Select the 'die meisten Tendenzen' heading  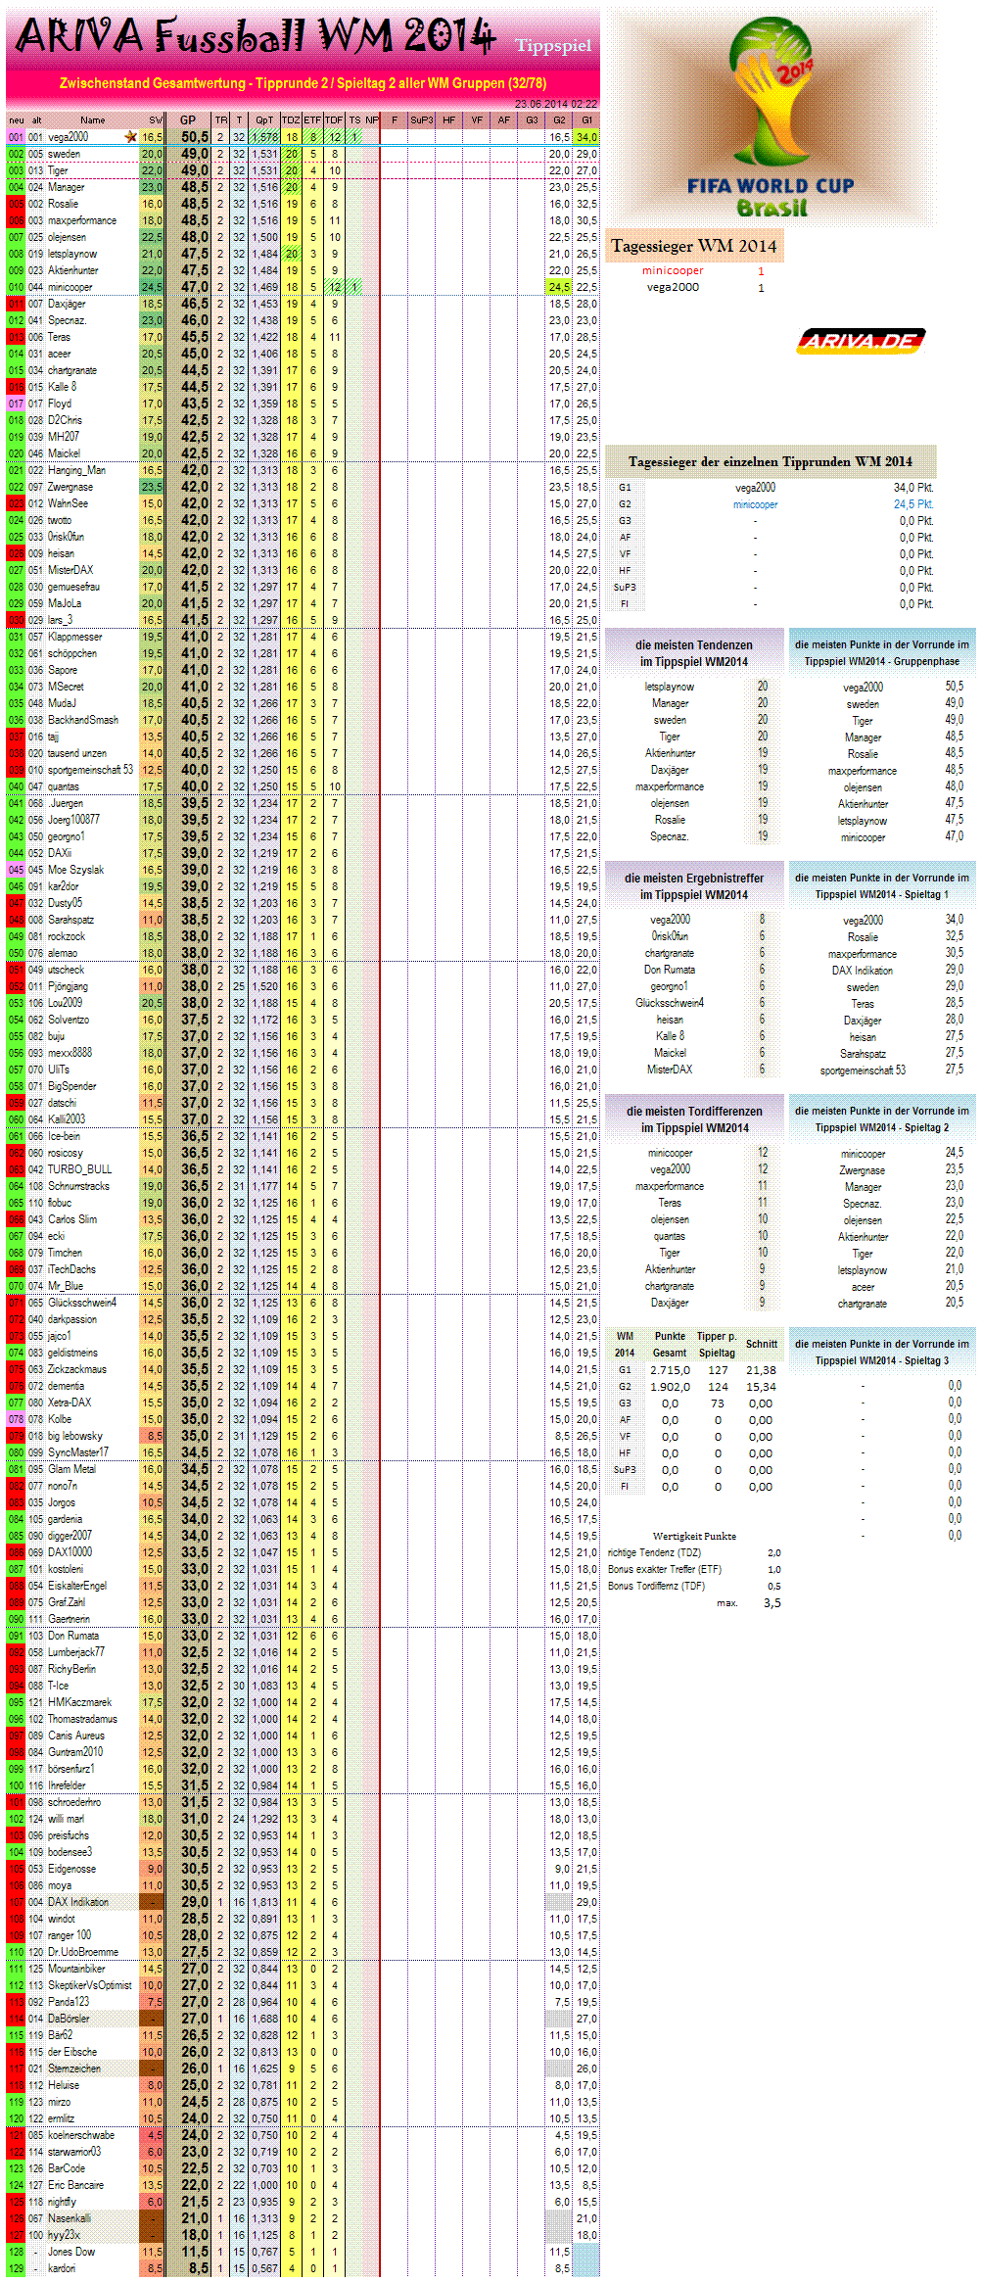pos(694,653)
